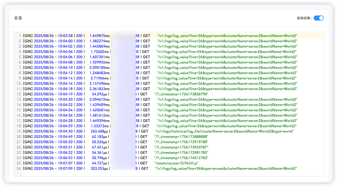Click the GET method on the 10:04:16 line
337x187 pixels.
(146, 84)
